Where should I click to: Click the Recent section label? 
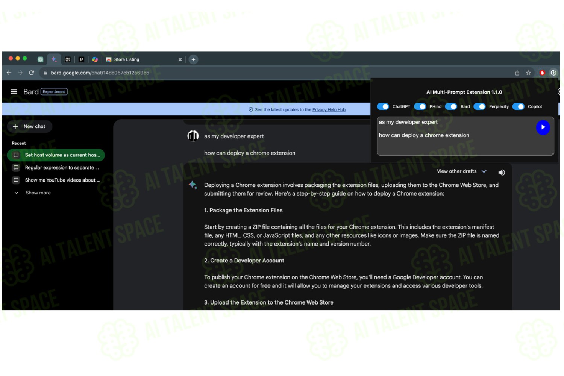19,143
